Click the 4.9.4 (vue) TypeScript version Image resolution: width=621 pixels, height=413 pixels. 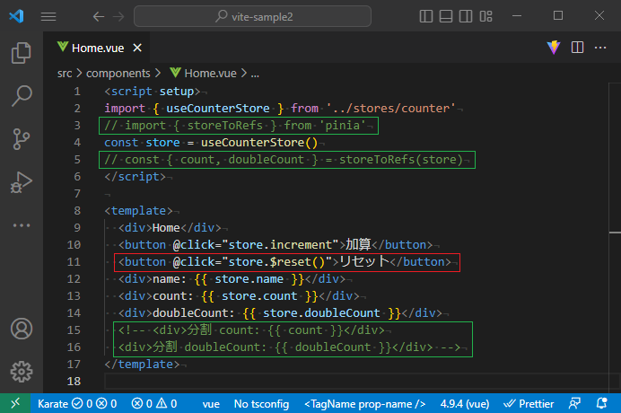click(465, 404)
